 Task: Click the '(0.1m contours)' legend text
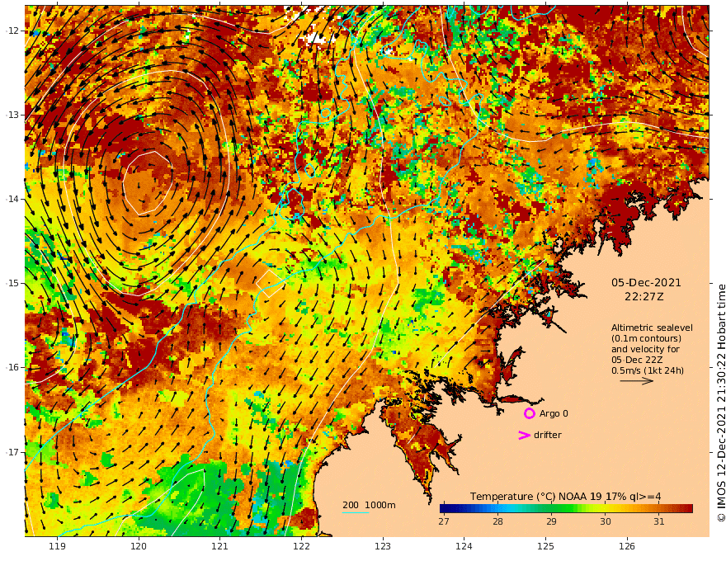coord(646,338)
